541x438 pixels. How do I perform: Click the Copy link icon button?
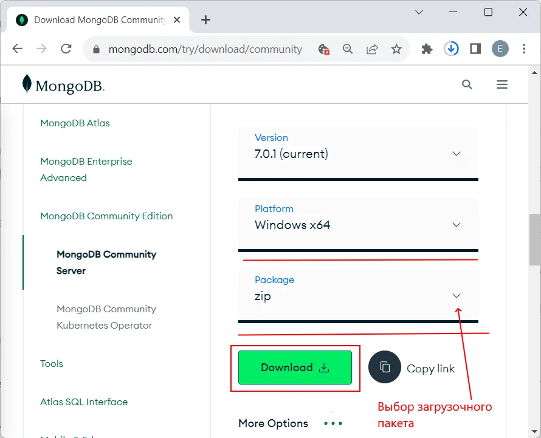[385, 368]
